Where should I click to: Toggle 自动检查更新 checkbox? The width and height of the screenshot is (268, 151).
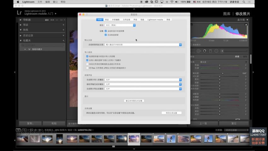tap(106, 35)
